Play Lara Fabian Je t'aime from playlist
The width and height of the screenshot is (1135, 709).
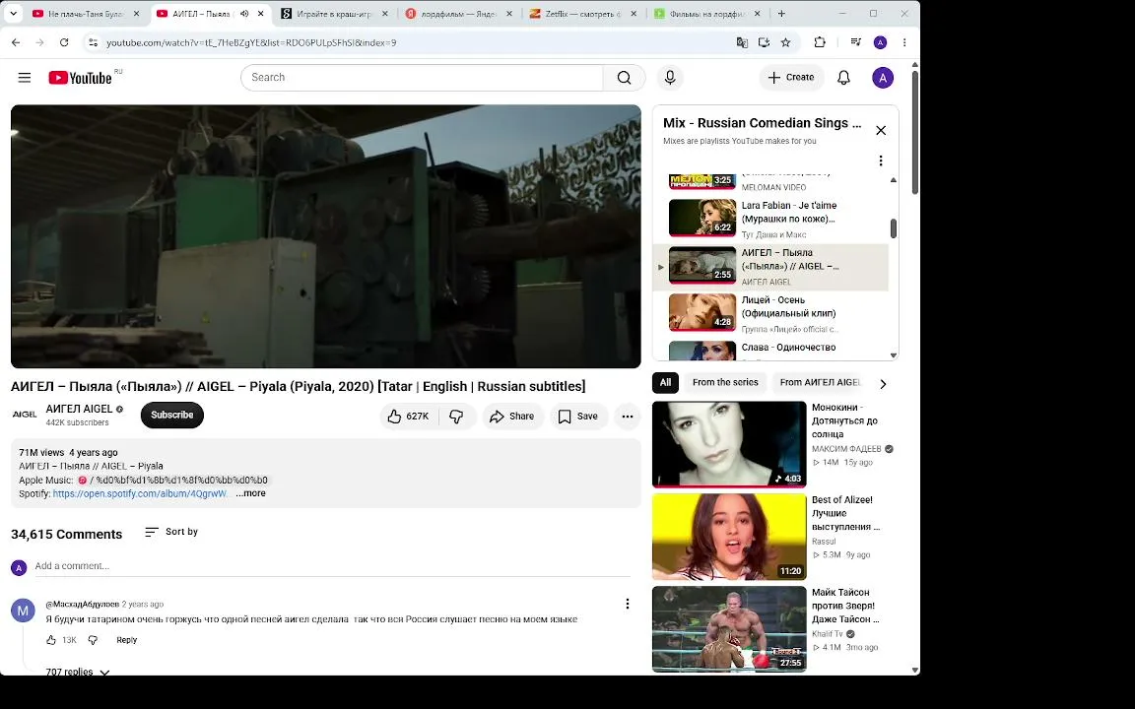tap(770, 220)
